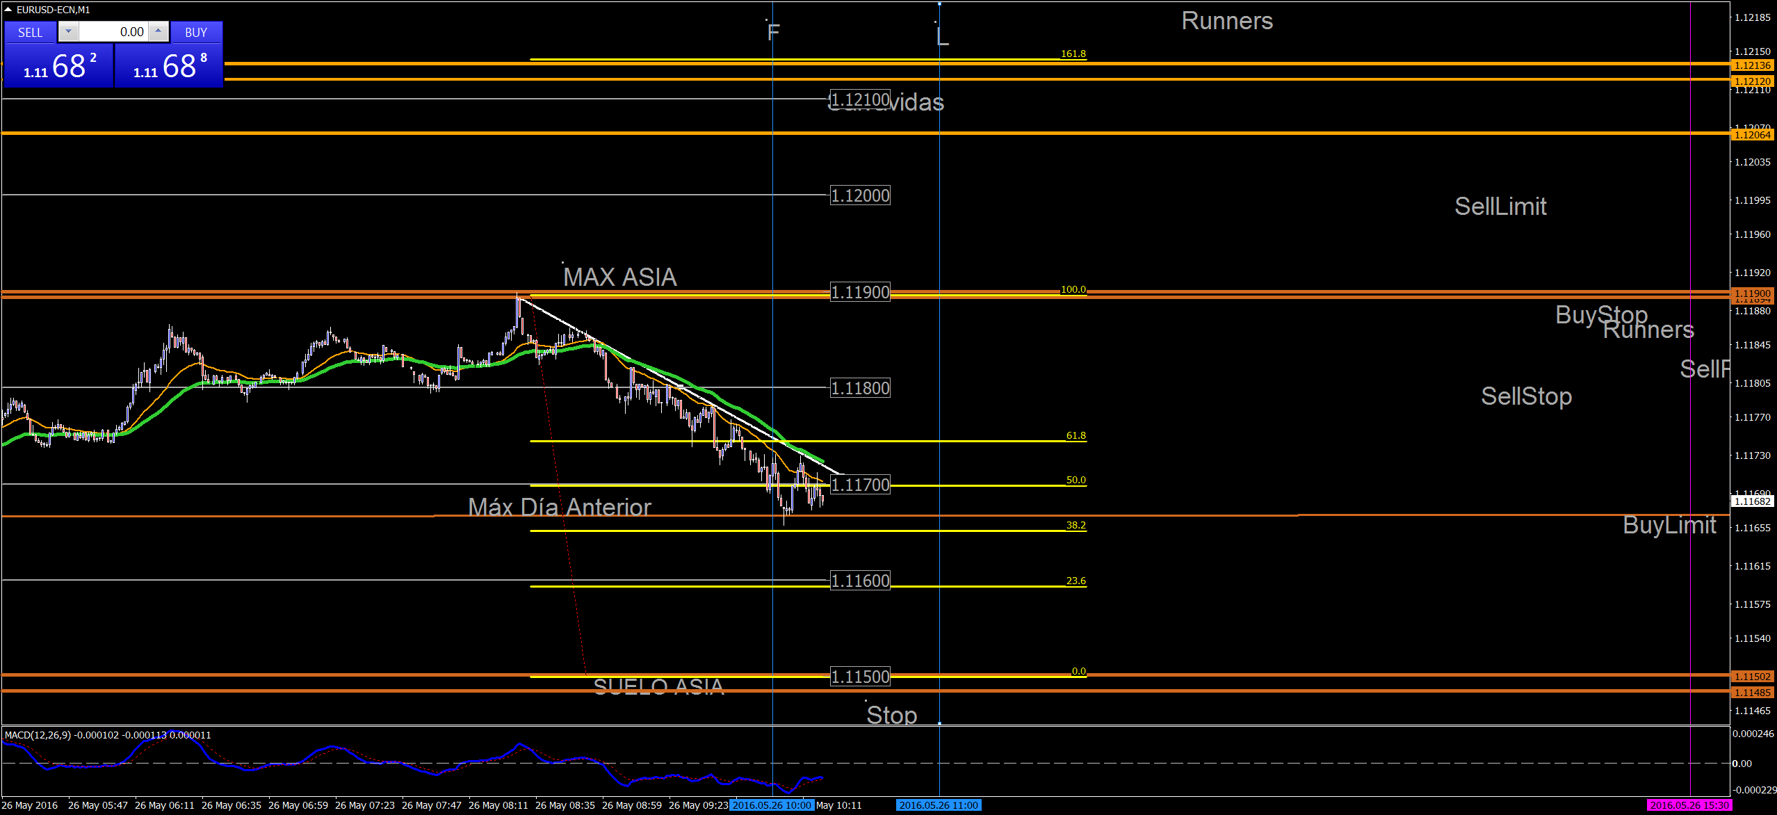Select the SellLimit text object
The height and width of the screenshot is (815, 1777).
pyautogui.click(x=1500, y=207)
